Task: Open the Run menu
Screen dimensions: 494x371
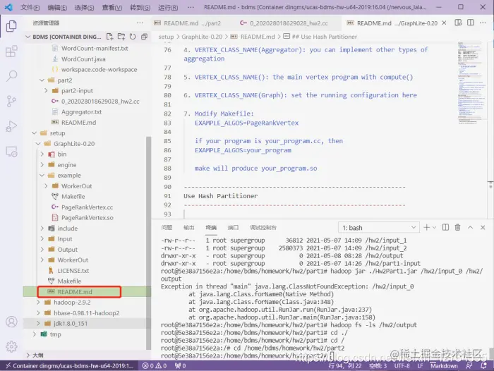Action: point(168,7)
